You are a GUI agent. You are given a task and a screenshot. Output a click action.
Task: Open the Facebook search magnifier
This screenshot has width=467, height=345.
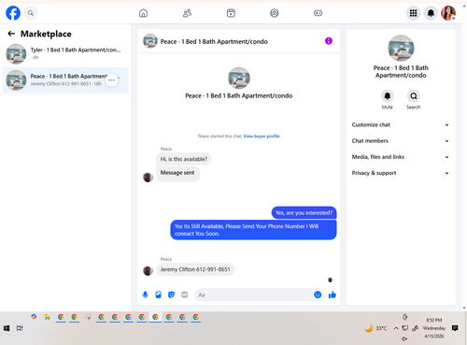click(x=31, y=13)
